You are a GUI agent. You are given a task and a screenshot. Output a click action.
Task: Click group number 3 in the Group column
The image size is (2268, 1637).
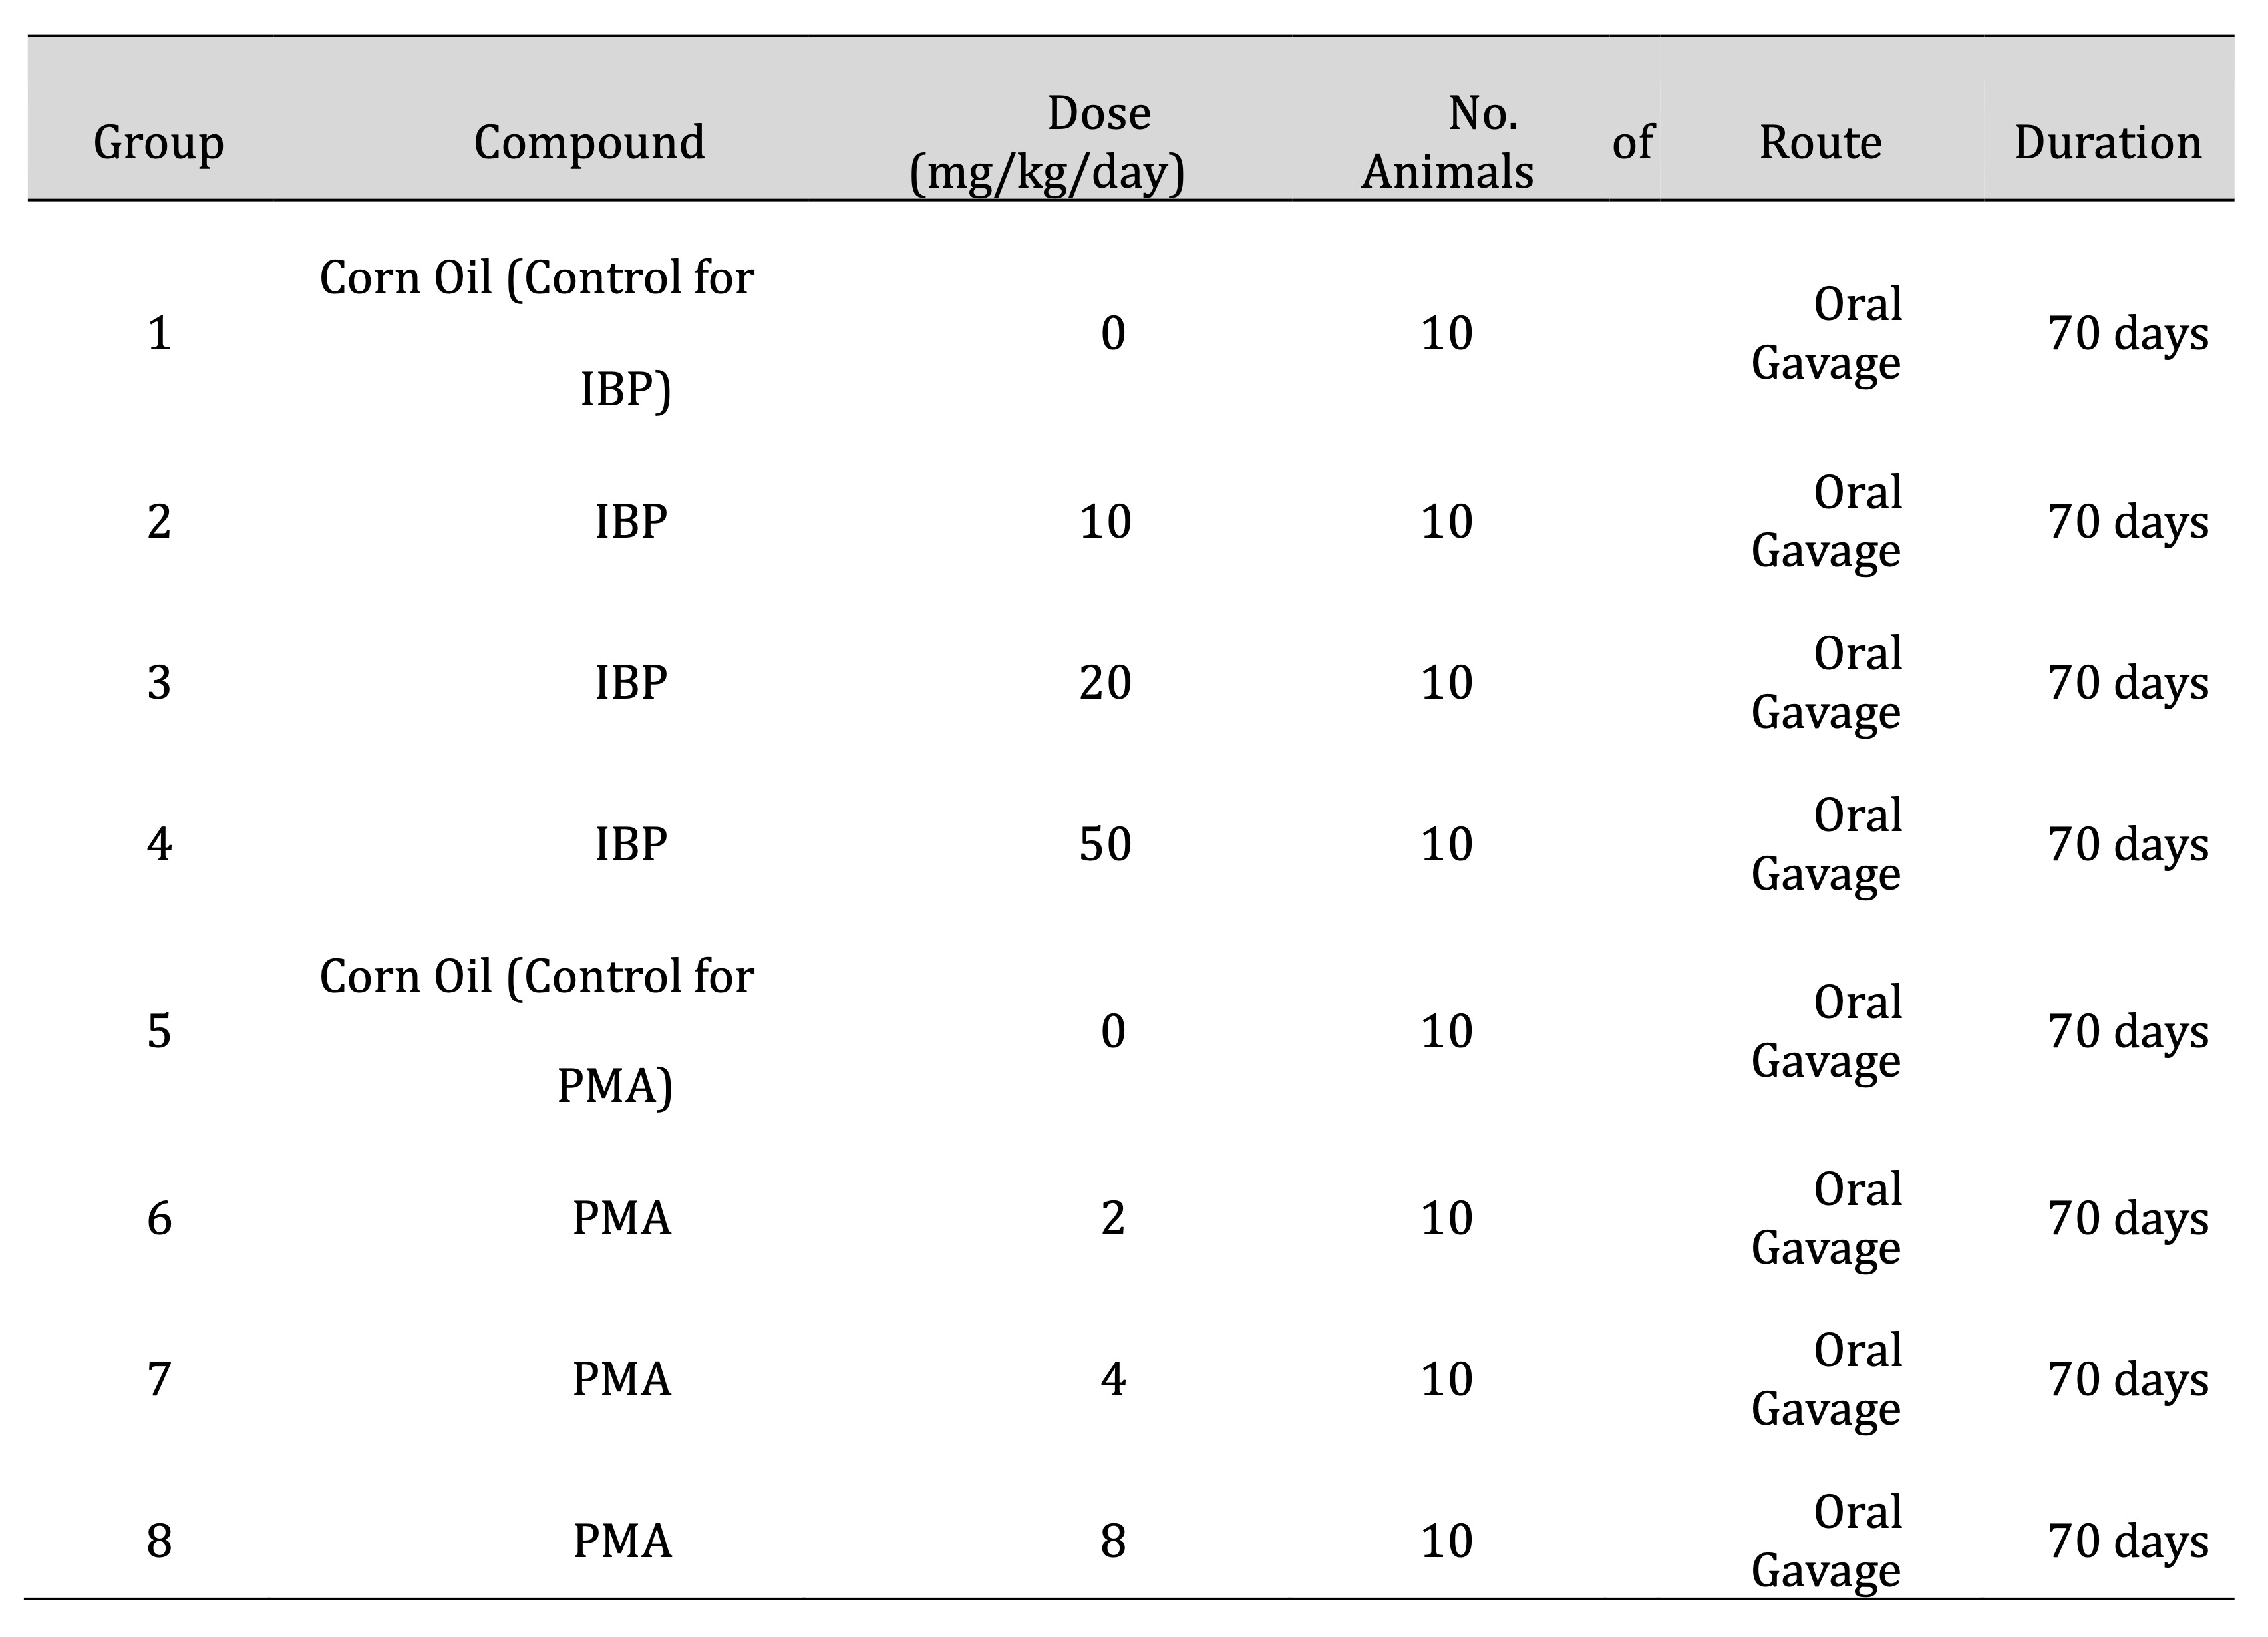pos(159,683)
